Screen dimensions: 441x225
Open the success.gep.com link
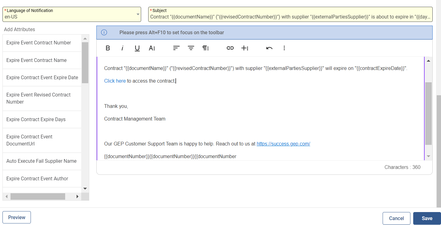283,144
